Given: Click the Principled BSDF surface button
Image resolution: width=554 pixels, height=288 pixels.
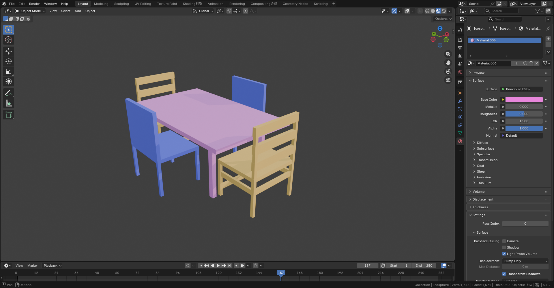Looking at the screenshot, I should (521, 89).
